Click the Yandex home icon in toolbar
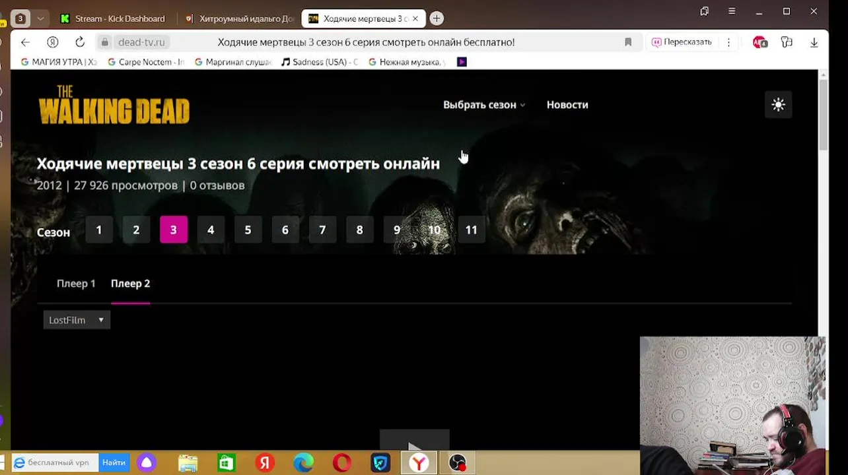Screen dimensions: 848x475 (53, 42)
